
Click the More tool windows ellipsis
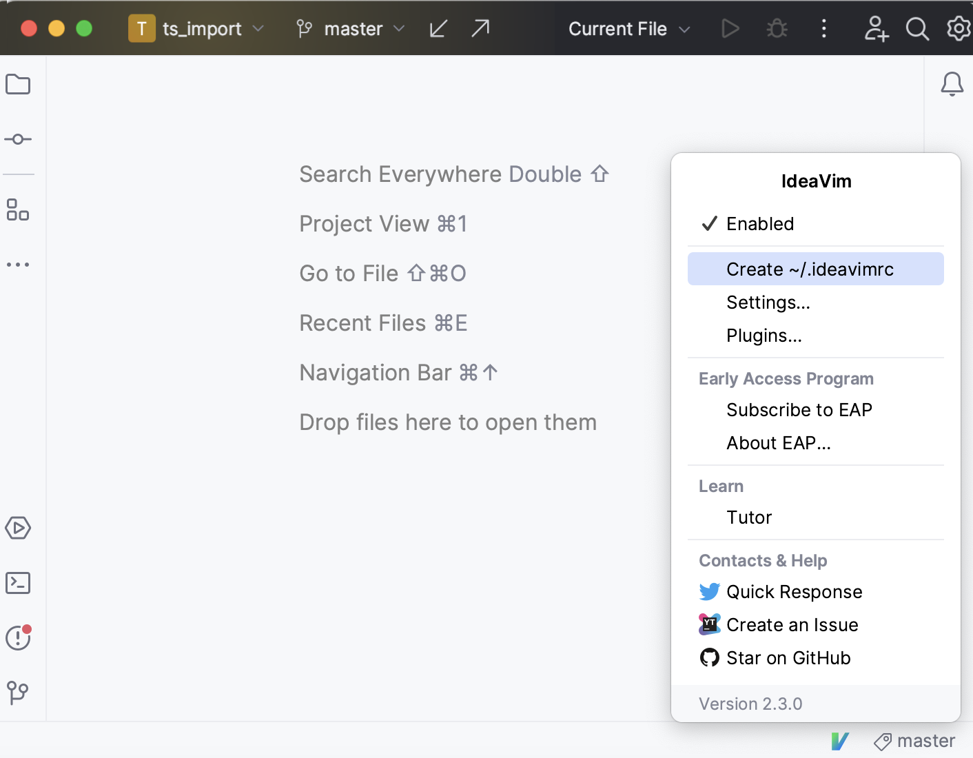click(x=18, y=265)
